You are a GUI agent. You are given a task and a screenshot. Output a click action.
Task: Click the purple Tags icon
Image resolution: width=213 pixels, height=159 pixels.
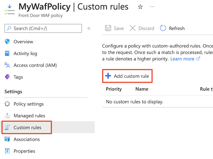tap(7, 77)
